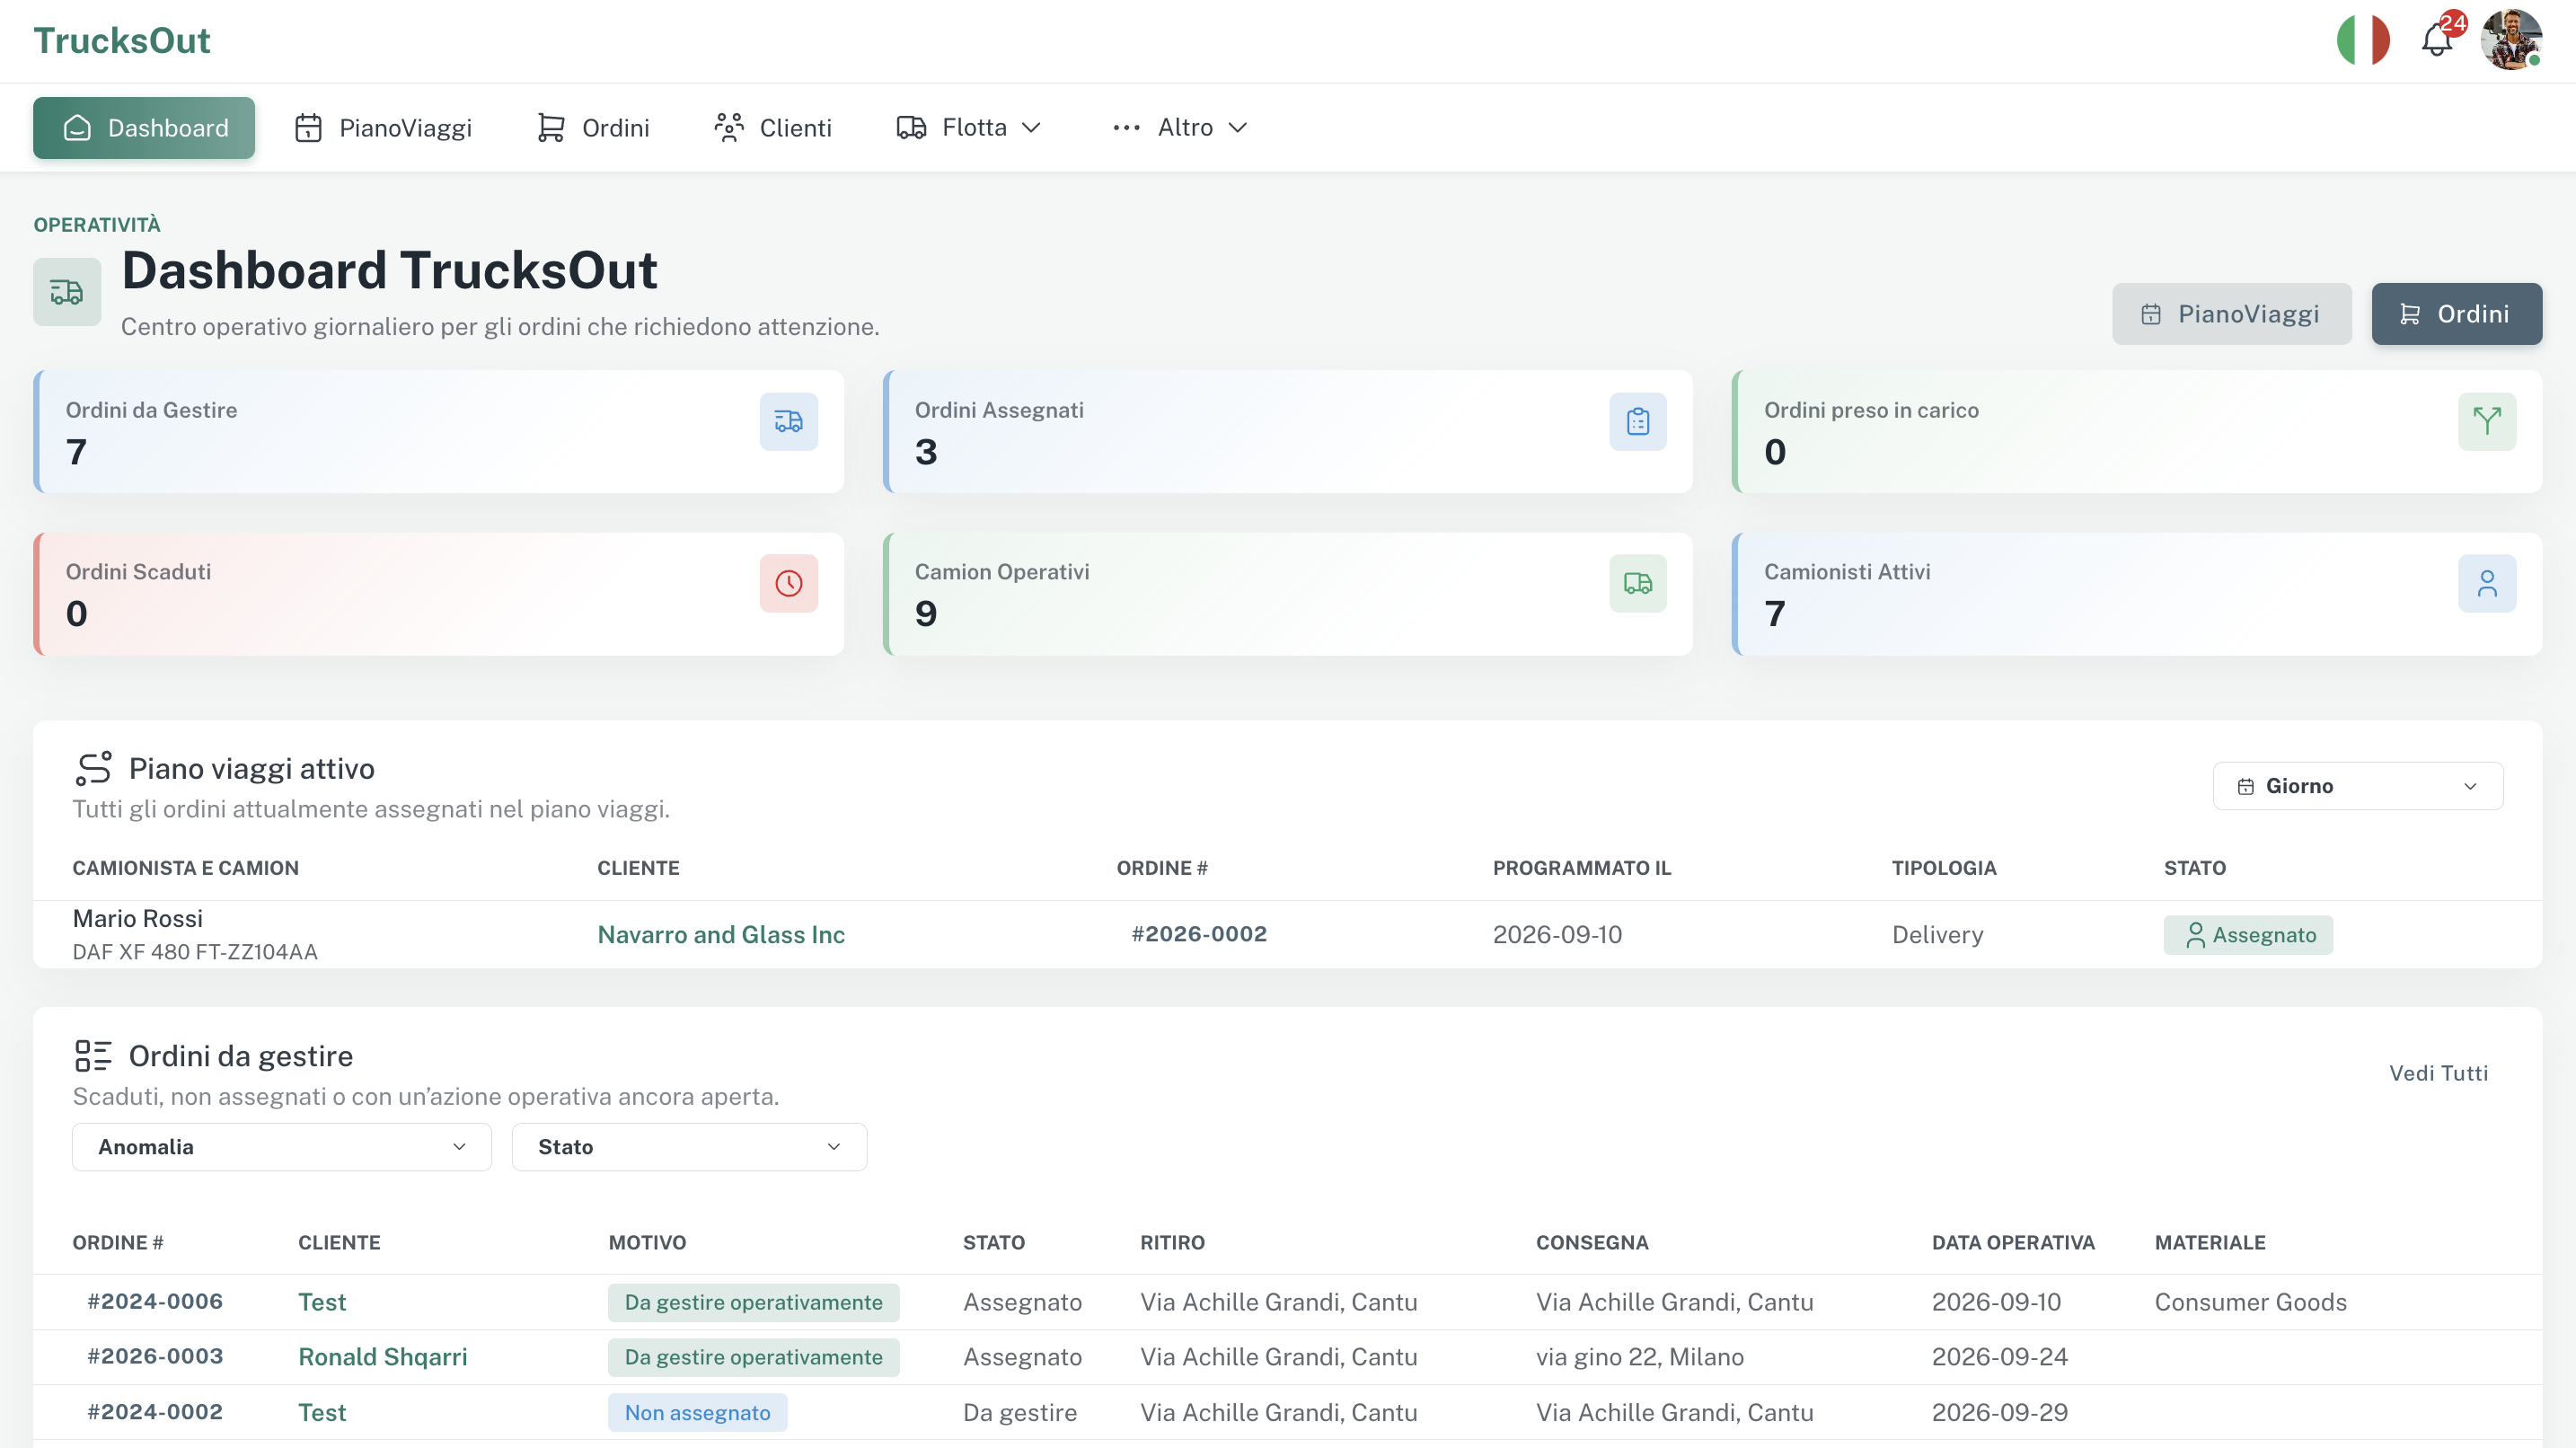Click the person icon in Camionisti Attivi card

(2486, 583)
